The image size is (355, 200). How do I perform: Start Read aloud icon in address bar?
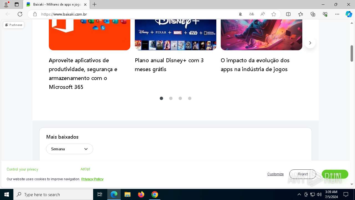(x=263, y=14)
